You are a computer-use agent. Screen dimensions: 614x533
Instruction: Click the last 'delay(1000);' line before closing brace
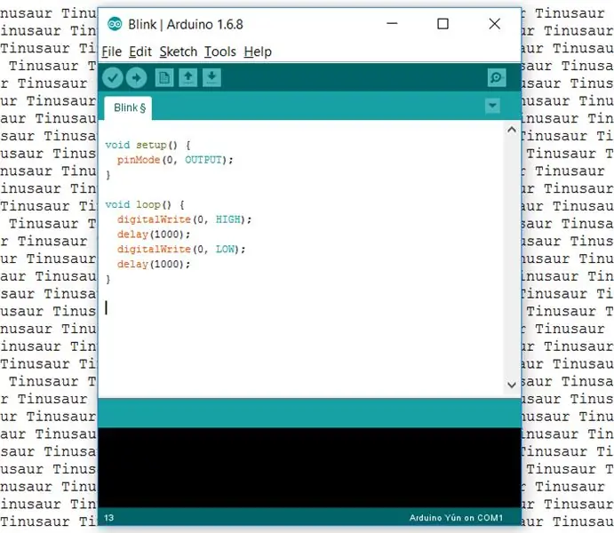click(x=154, y=264)
